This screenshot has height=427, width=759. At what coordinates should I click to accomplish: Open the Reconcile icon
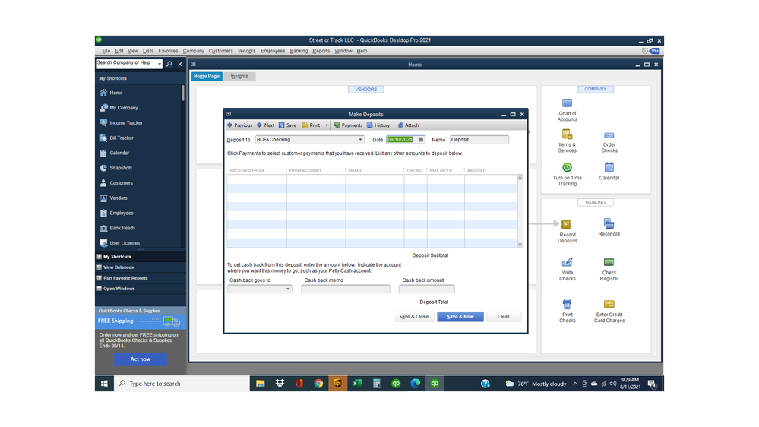point(609,223)
